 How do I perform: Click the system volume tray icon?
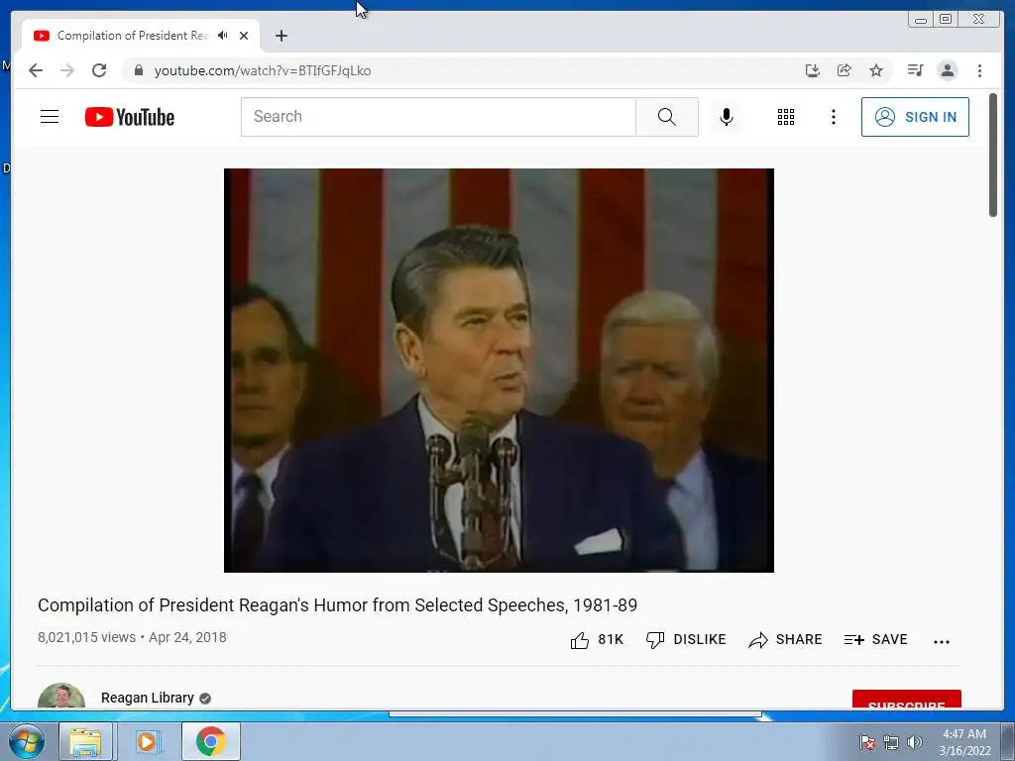tap(914, 742)
